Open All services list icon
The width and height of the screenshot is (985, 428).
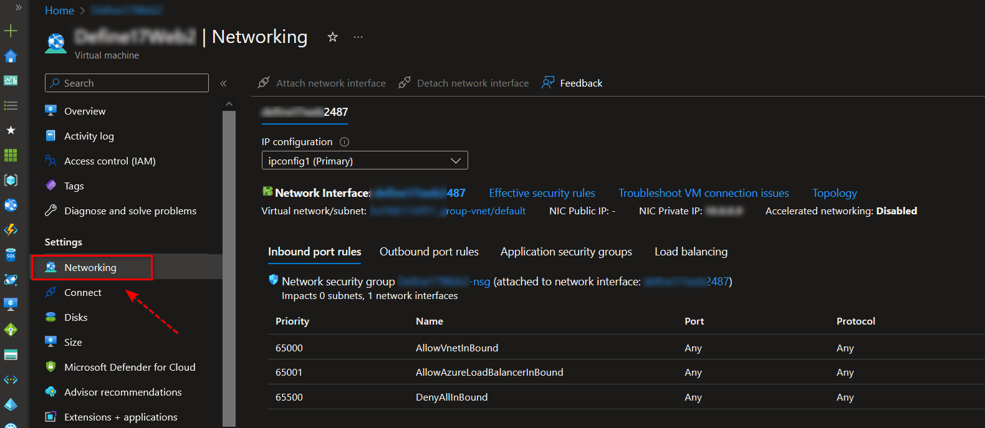tap(11, 105)
